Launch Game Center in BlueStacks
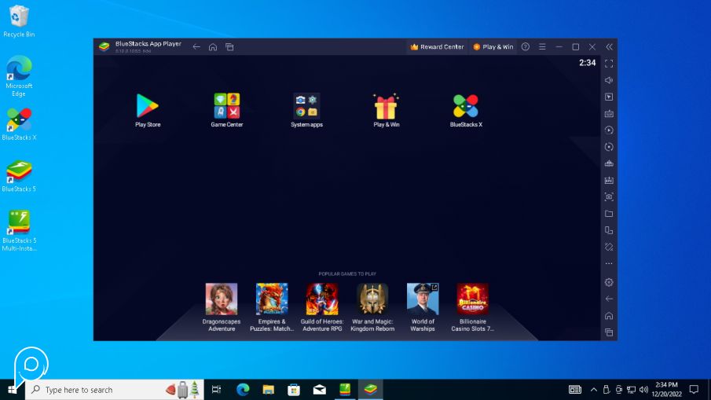 tap(227, 110)
